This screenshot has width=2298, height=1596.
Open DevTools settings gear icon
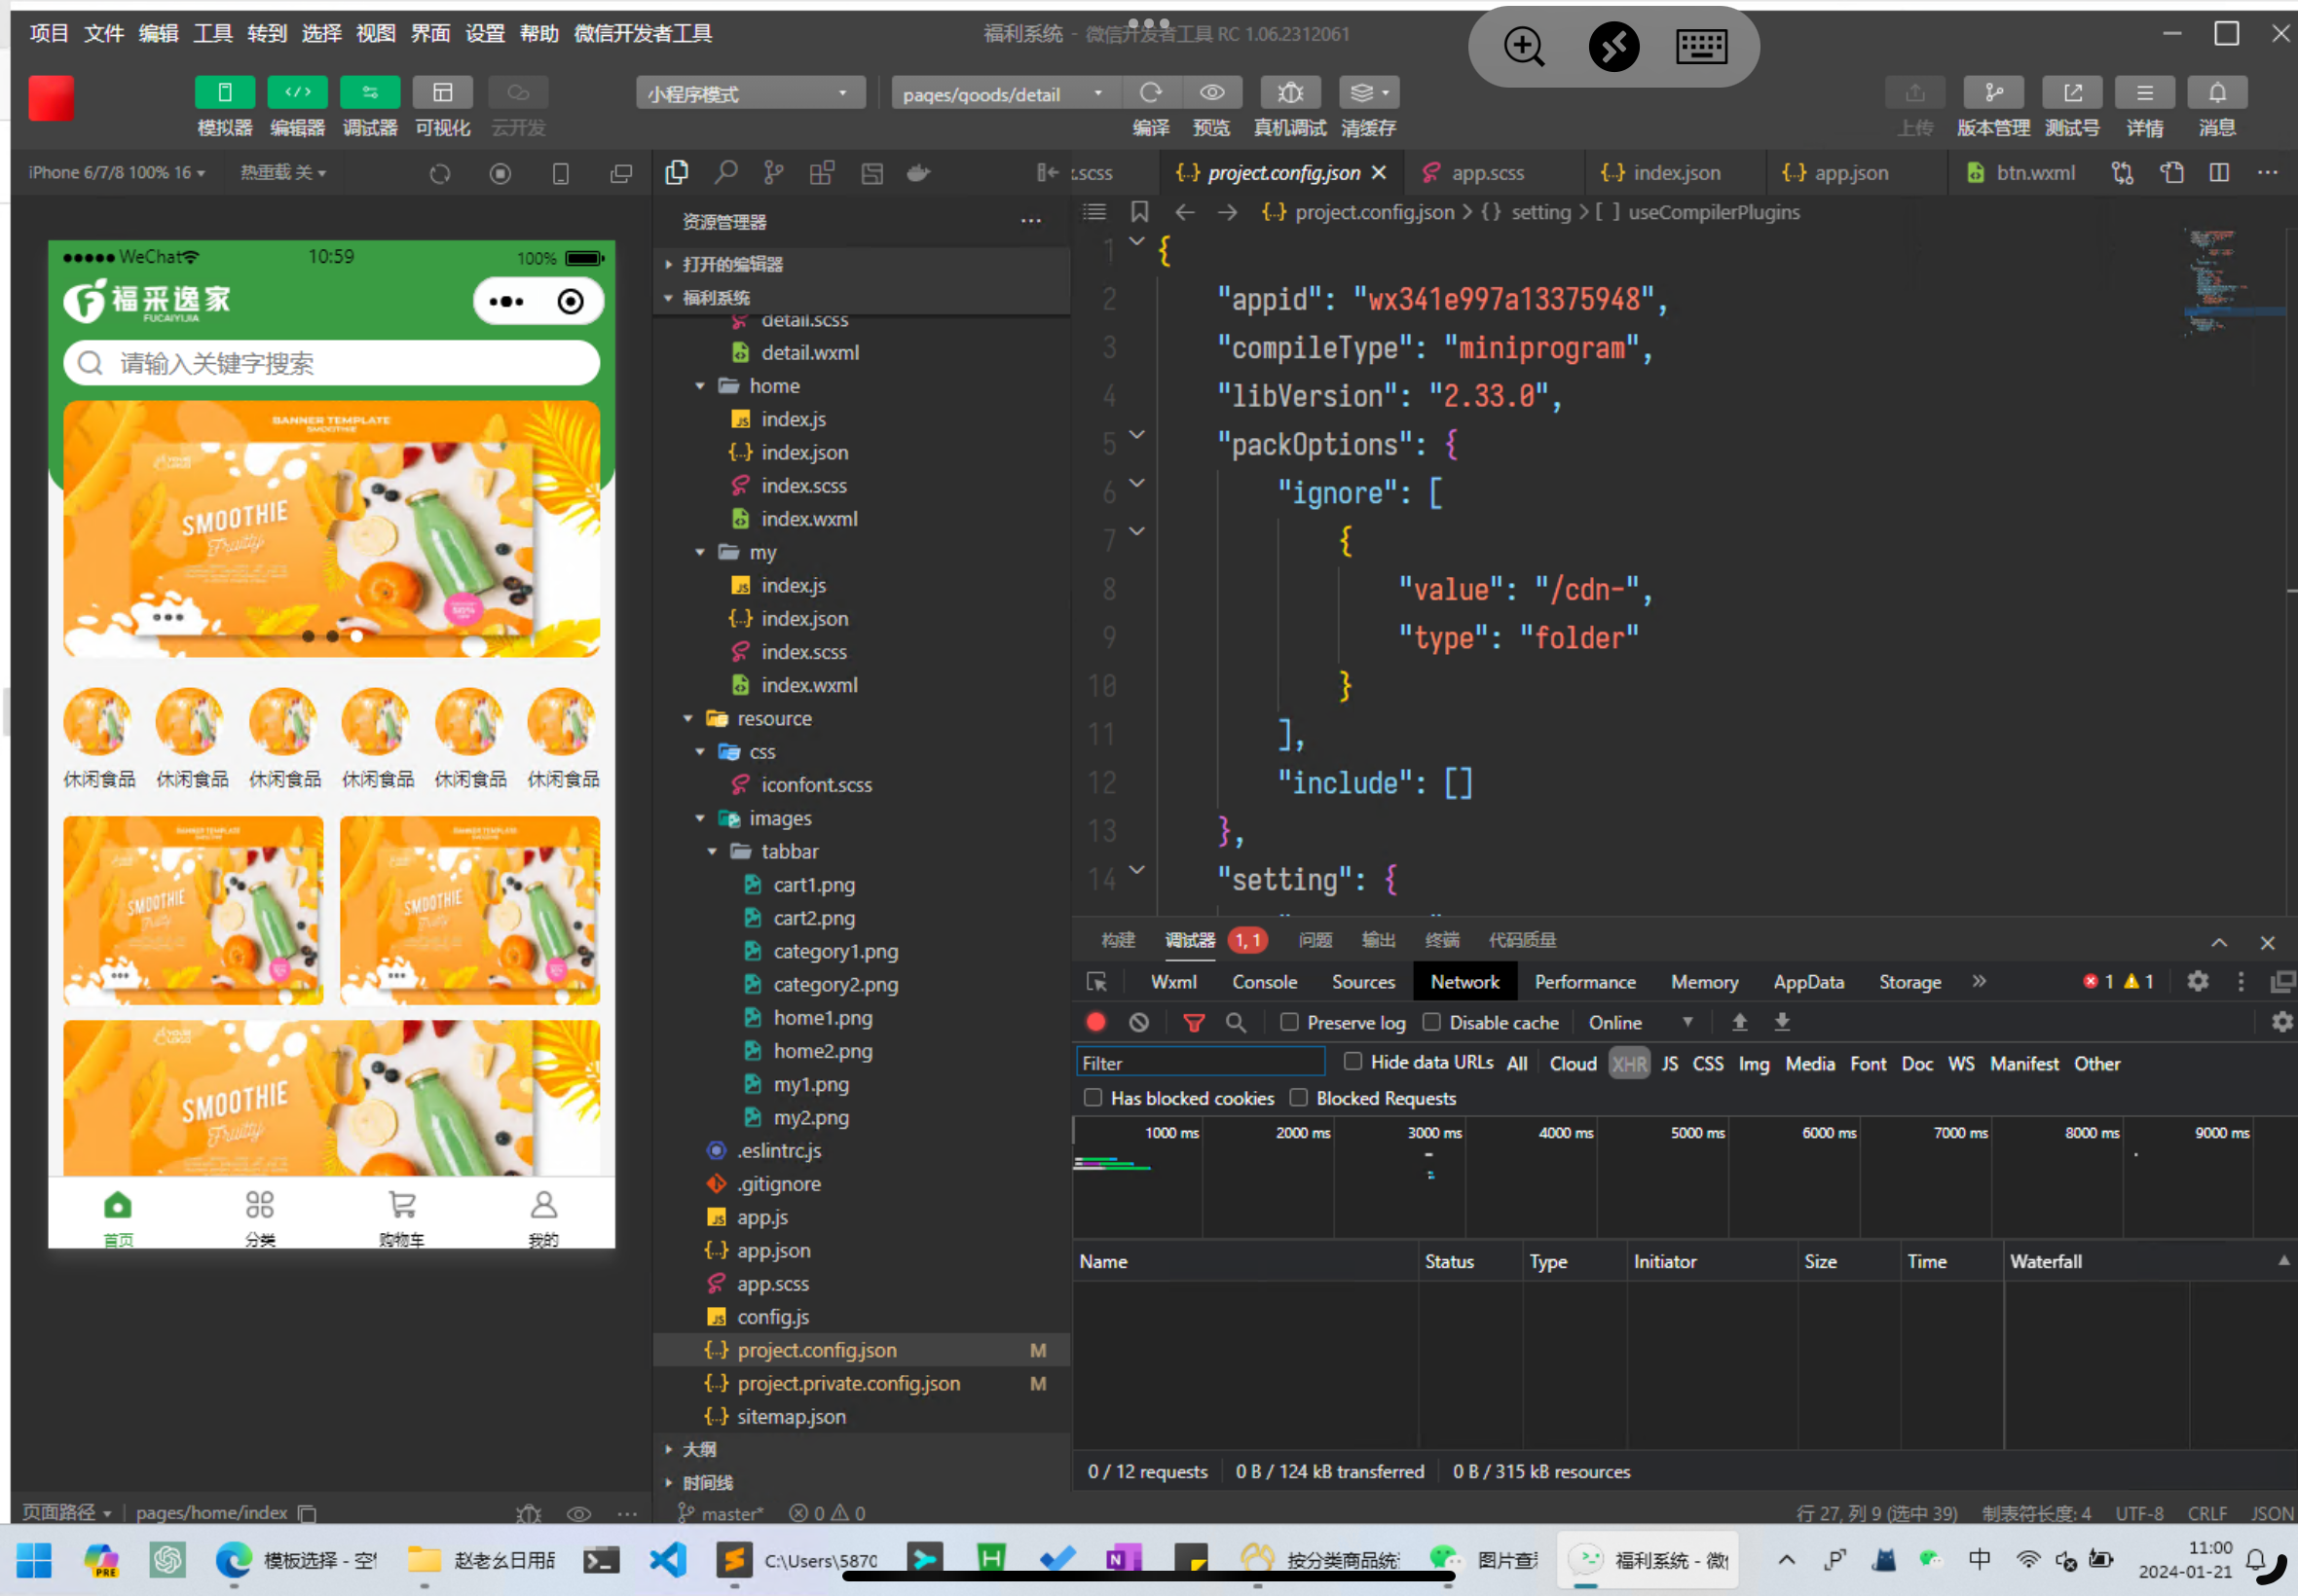pos(2197,981)
